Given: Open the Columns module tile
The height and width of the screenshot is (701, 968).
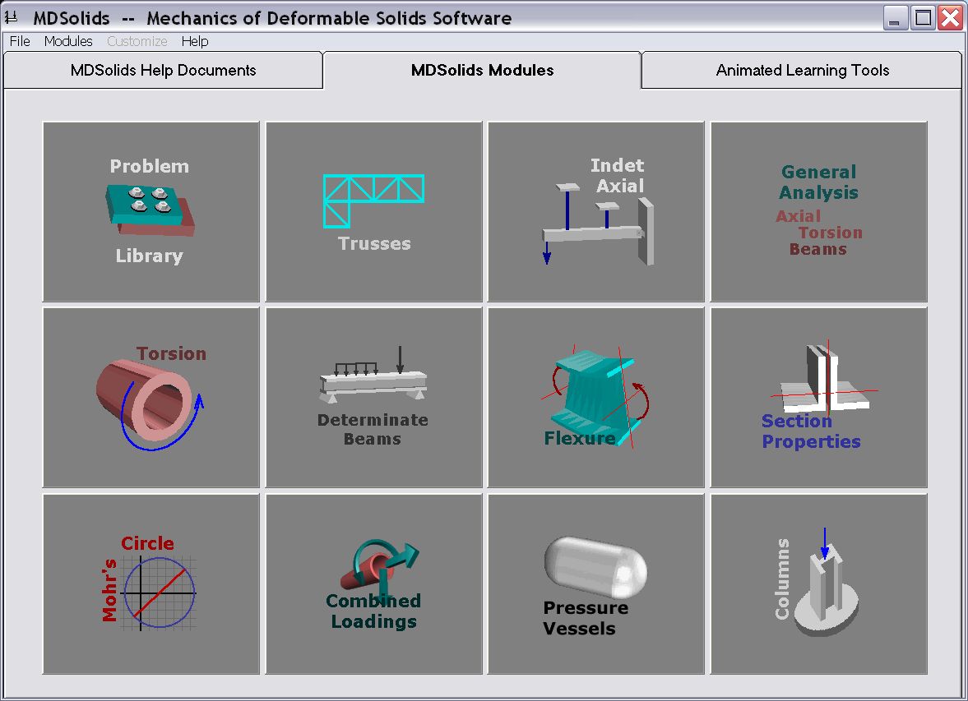Looking at the screenshot, I should coord(819,583).
